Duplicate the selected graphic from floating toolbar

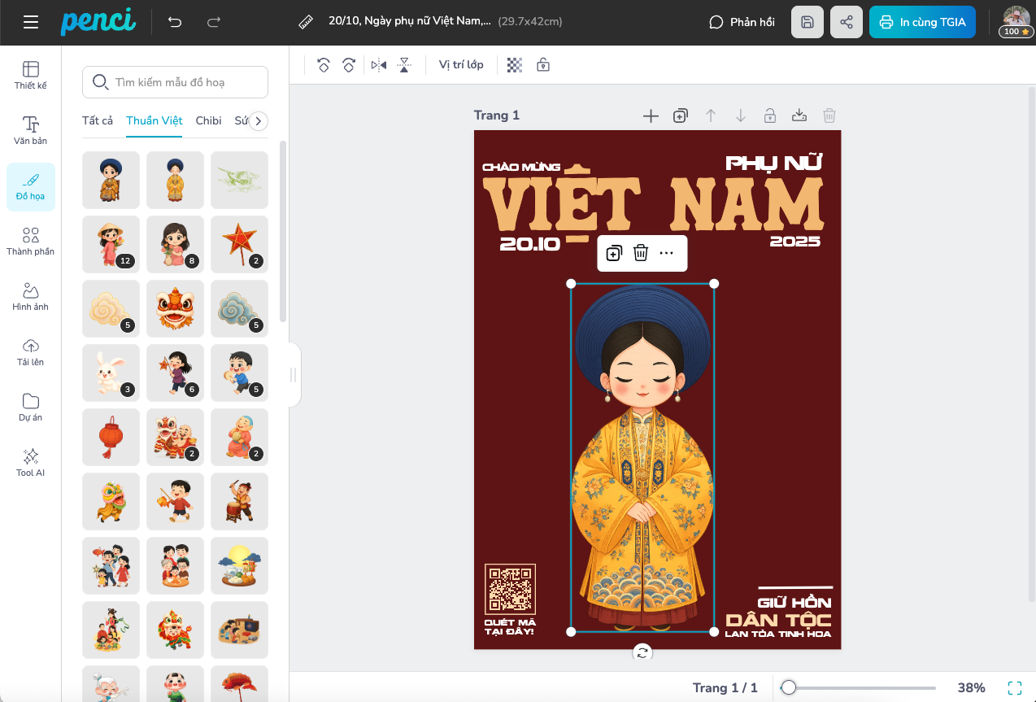point(614,253)
